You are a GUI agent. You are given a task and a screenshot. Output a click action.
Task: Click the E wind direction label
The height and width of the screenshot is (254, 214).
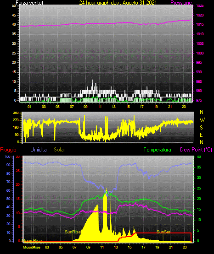(201, 135)
